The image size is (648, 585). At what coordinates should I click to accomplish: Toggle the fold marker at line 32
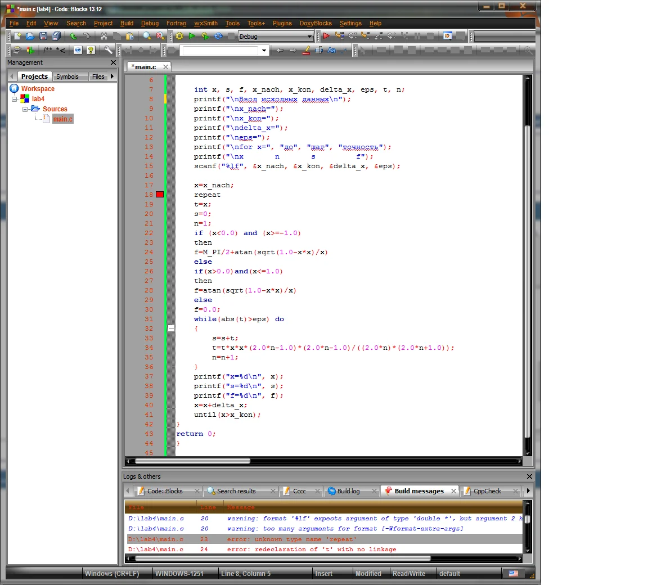point(171,328)
